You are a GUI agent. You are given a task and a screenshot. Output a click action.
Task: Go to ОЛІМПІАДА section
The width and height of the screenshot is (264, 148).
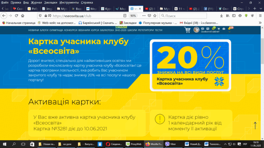pyautogui.click(x=56, y=30)
